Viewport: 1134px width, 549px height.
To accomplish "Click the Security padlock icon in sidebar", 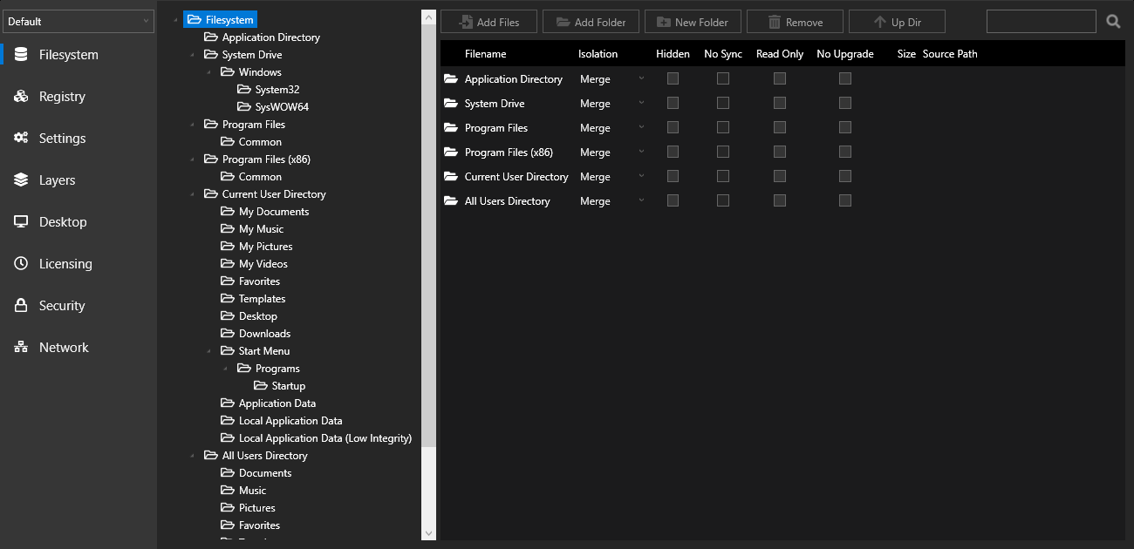I will tap(21, 305).
